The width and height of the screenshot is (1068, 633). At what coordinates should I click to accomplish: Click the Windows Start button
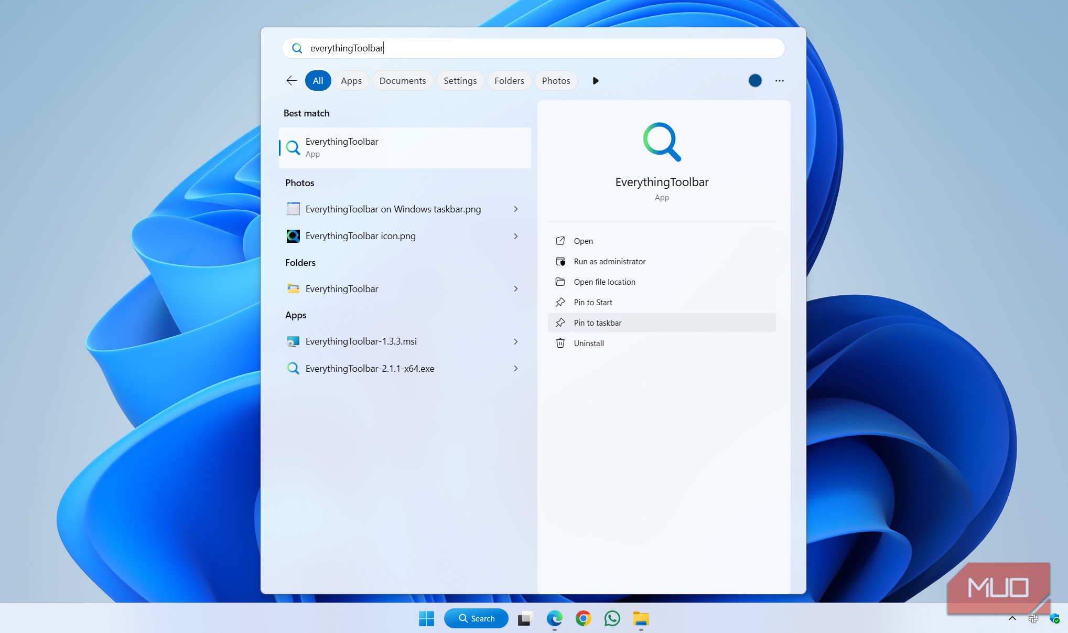tap(426, 618)
